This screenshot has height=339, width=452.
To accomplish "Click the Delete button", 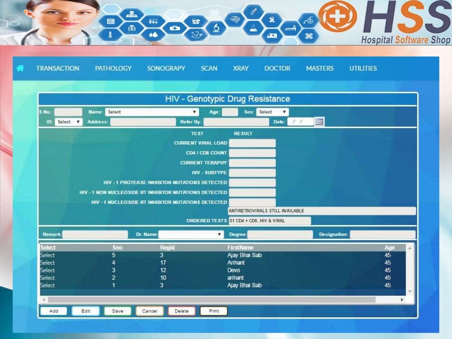I will coord(181,311).
